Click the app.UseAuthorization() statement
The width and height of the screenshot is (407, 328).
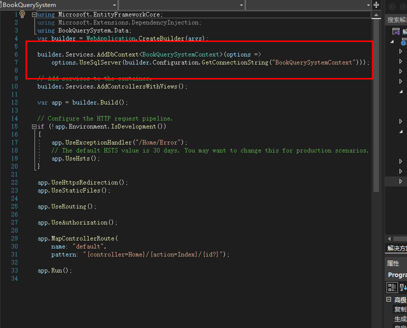[x=77, y=222]
